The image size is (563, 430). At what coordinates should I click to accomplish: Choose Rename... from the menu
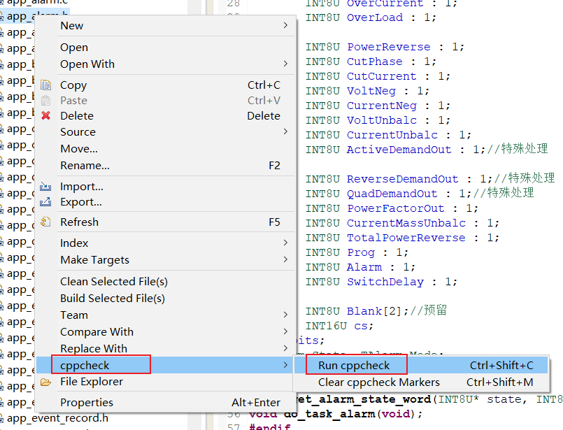tap(166, 166)
